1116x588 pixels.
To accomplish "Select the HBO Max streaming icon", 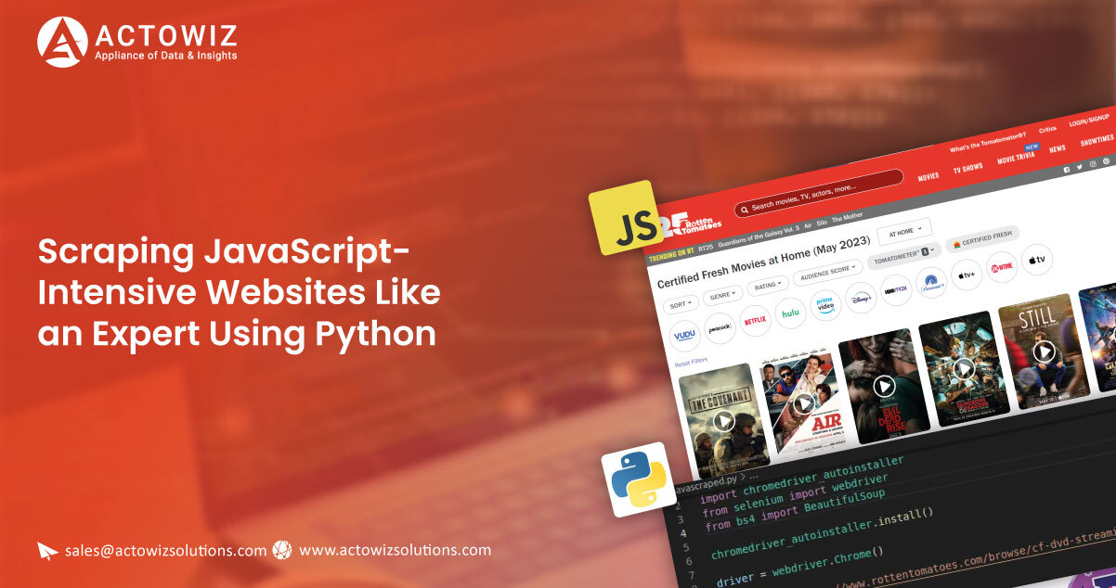I will 896,289.
